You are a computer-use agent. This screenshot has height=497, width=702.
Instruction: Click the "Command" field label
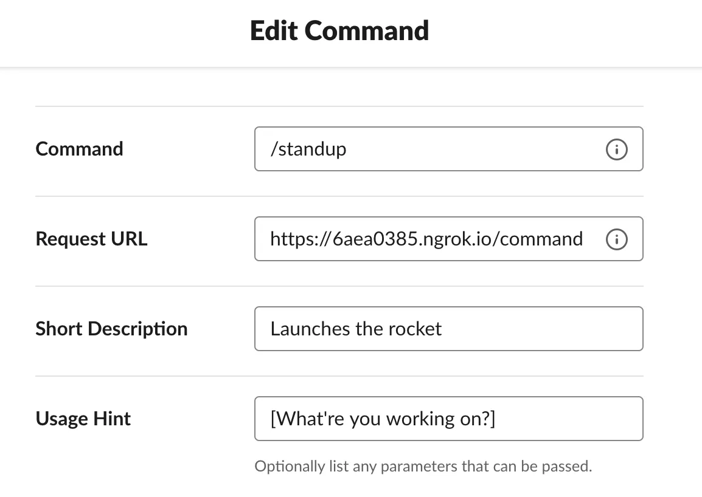(x=80, y=149)
